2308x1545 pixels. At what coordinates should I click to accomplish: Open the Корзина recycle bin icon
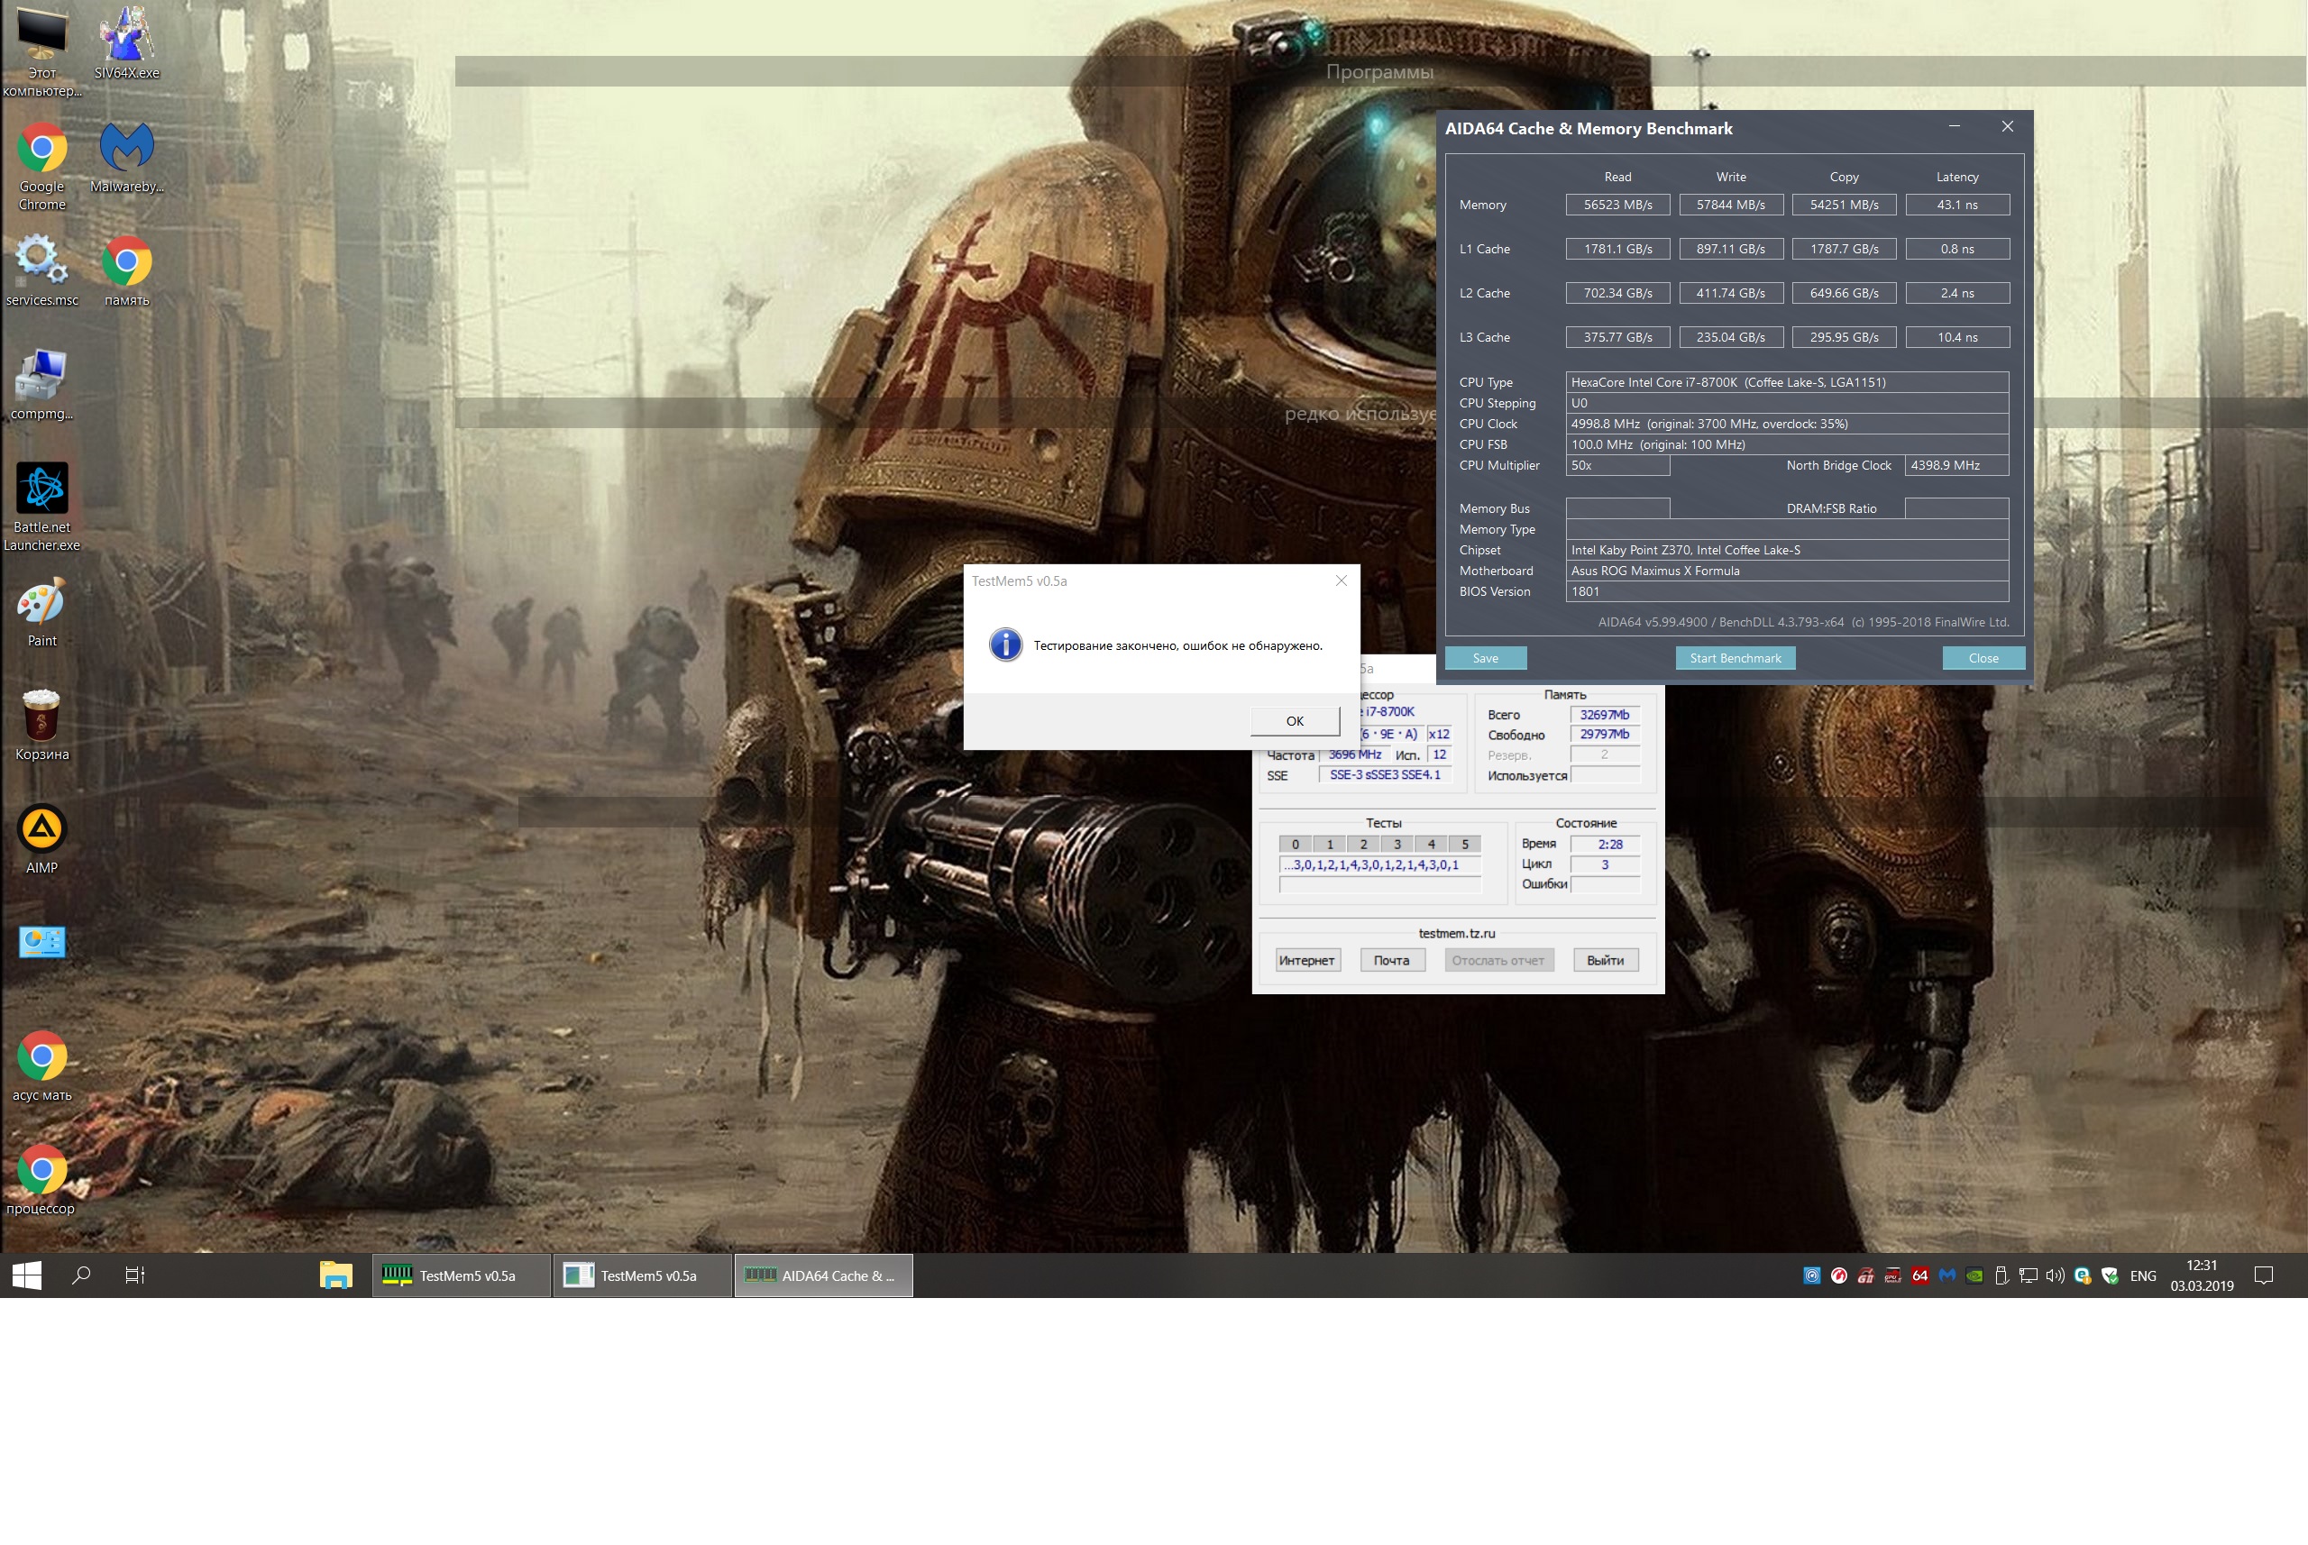click(x=41, y=724)
